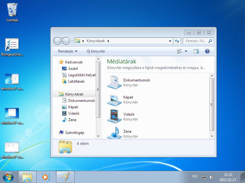Select Számítógép in the navigation pane

pyautogui.click(x=74, y=133)
